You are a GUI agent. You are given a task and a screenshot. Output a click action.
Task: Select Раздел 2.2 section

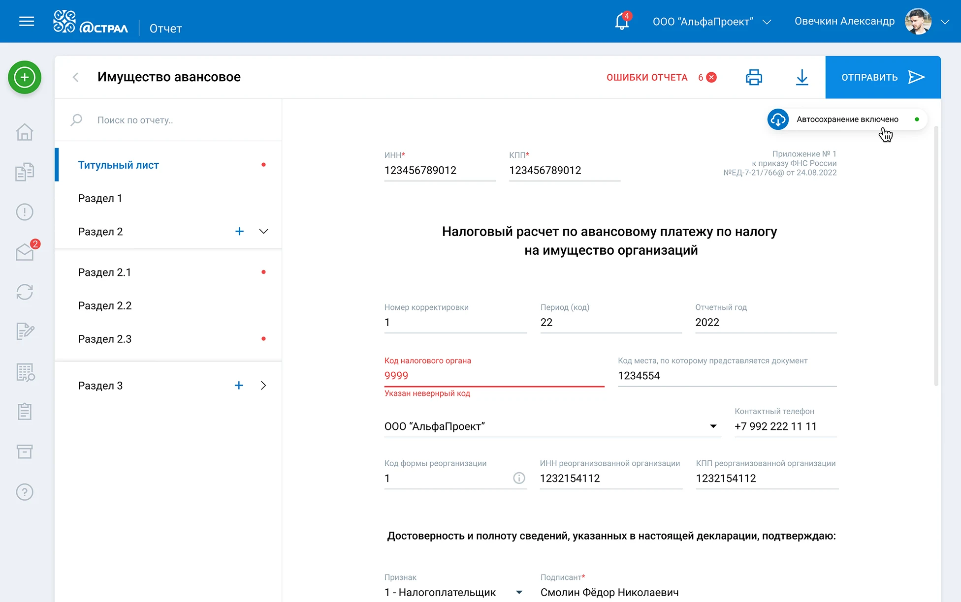click(168, 305)
